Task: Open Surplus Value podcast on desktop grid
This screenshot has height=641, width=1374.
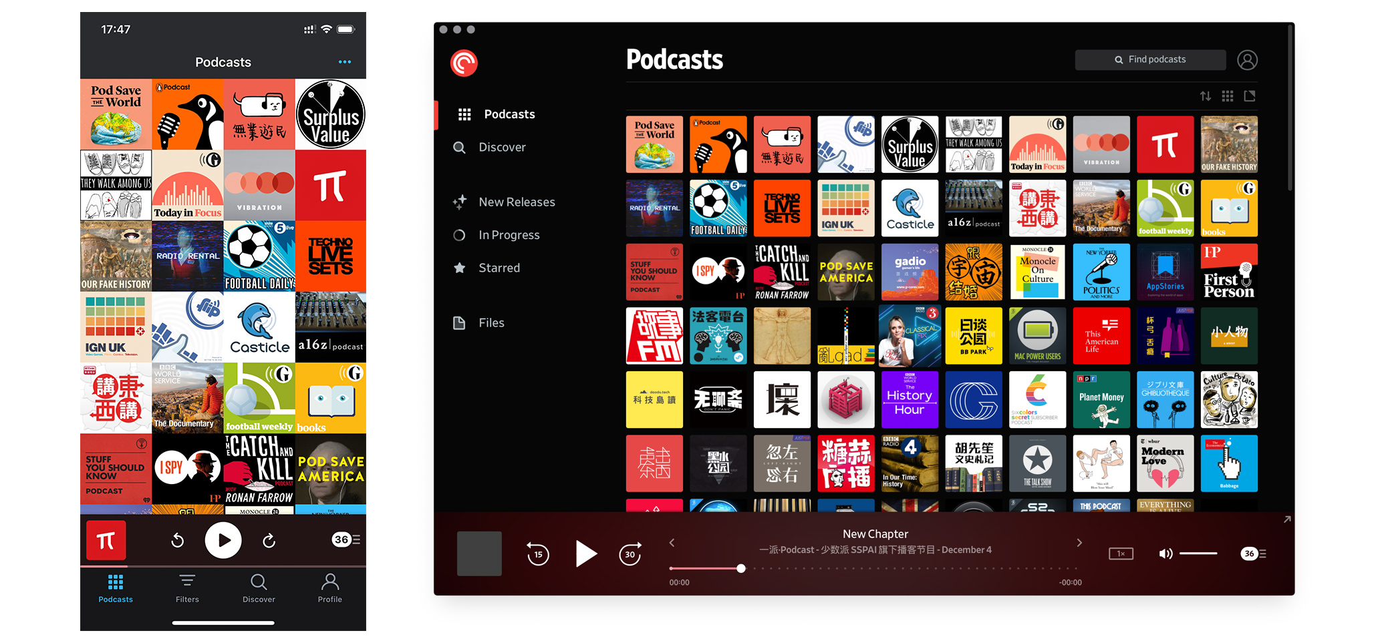Action: pyautogui.click(x=910, y=144)
